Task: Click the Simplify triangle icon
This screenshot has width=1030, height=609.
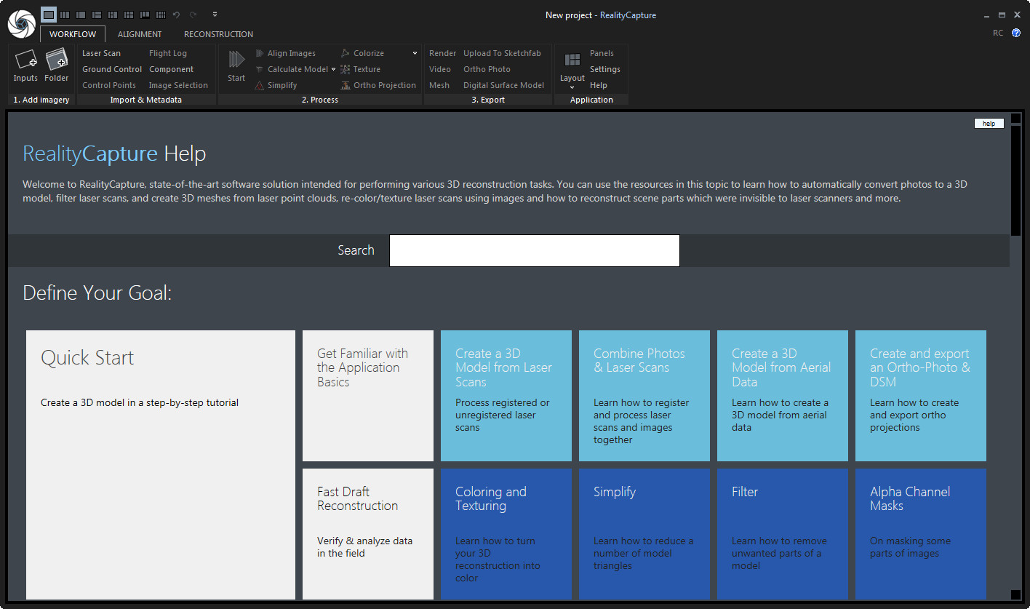Action: 260,85
